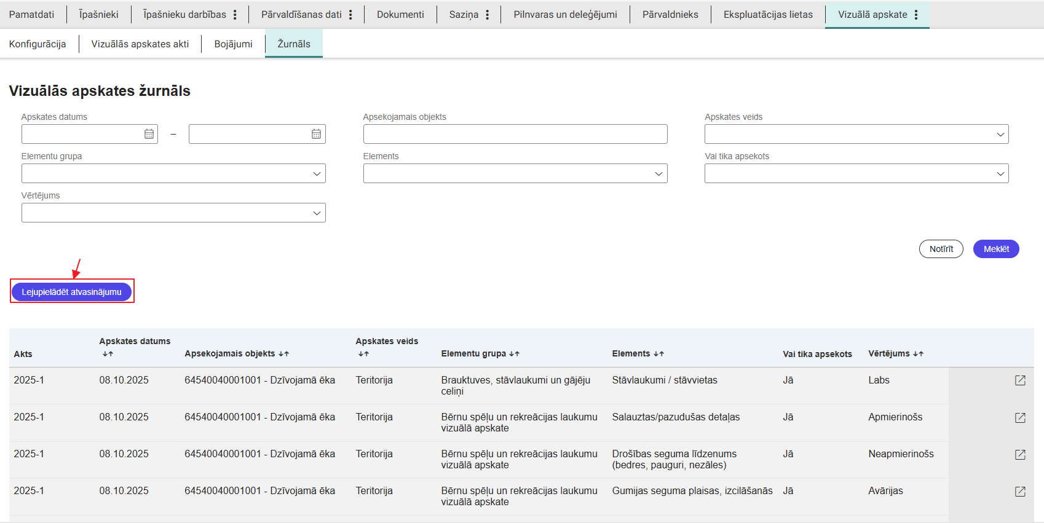Sort by Apsekojamais objekts column

coord(283,354)
